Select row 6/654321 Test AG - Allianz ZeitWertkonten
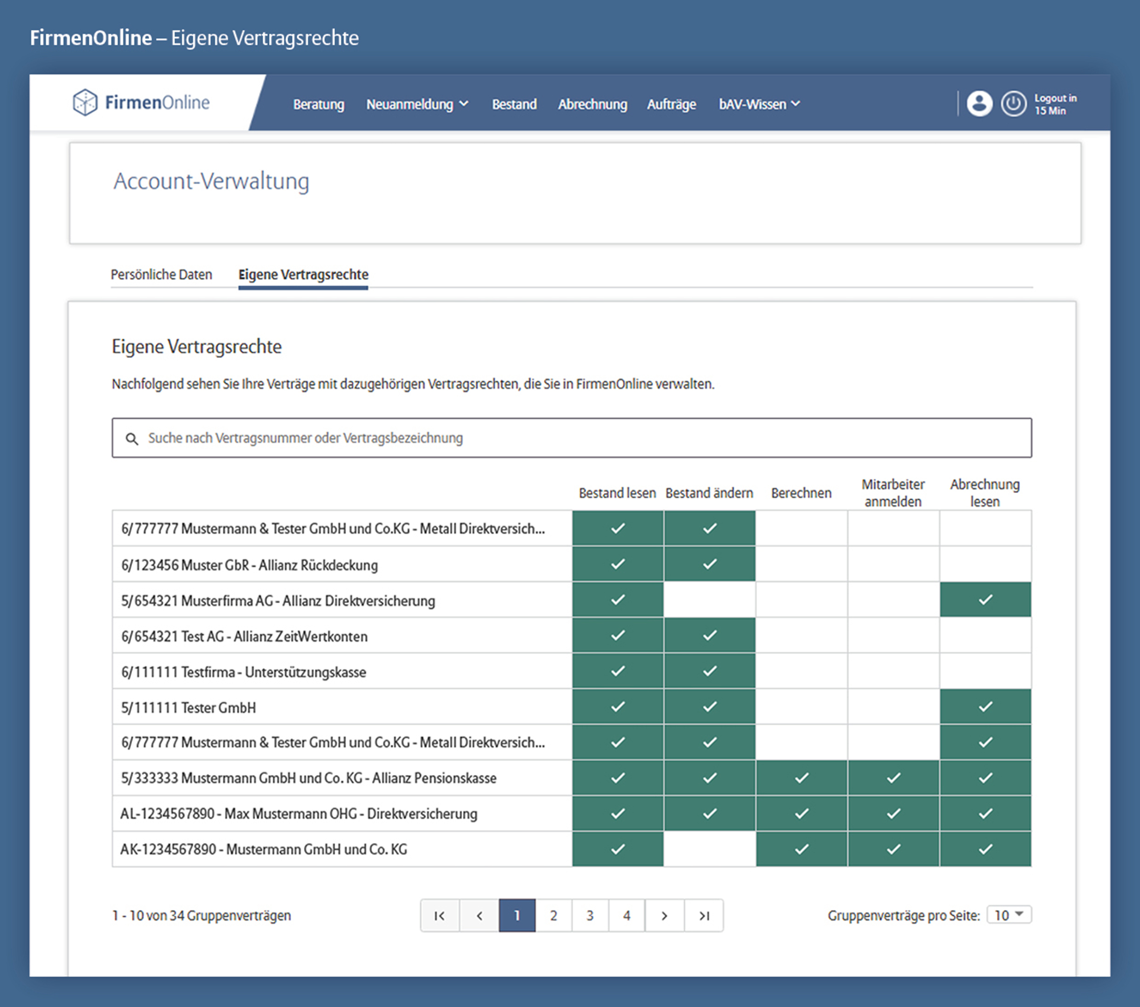Screen dimensions: 1140x1007 (572, 636)
